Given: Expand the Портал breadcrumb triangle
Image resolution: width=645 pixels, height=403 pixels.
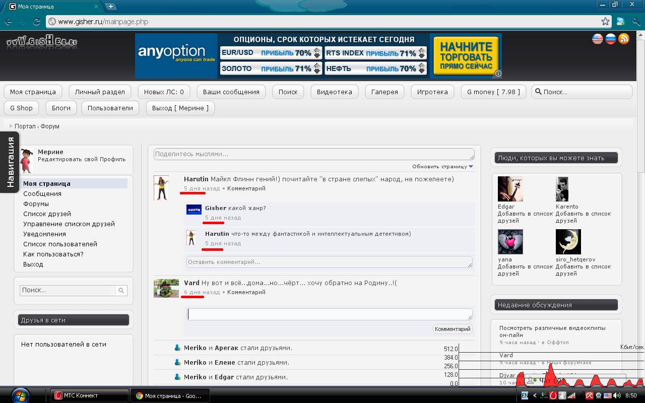Looking at the screenshot, I should click(11, 126).
